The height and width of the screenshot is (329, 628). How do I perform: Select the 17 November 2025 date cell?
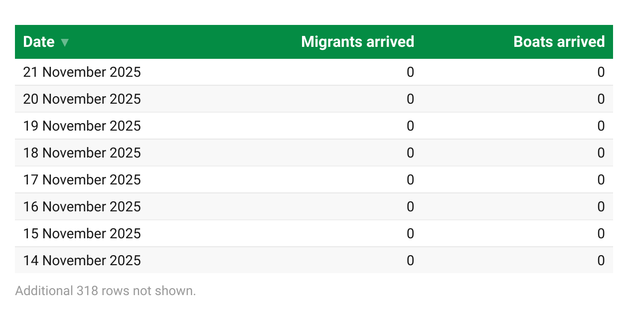82,180
